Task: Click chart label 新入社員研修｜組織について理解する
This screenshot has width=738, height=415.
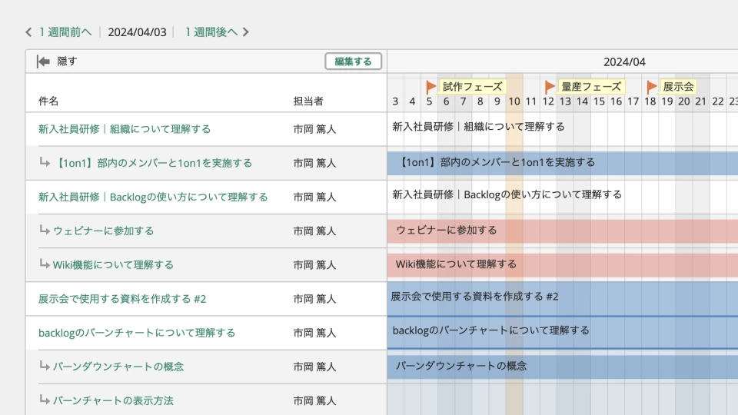Action: (x=479, y=127)
